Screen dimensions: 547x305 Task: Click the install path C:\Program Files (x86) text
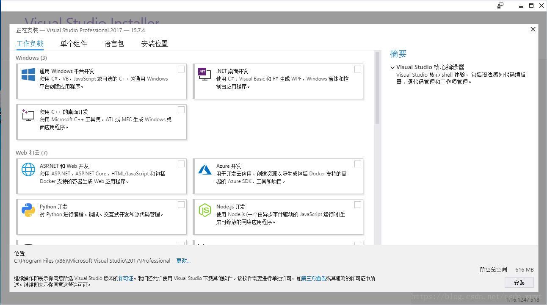92,261
